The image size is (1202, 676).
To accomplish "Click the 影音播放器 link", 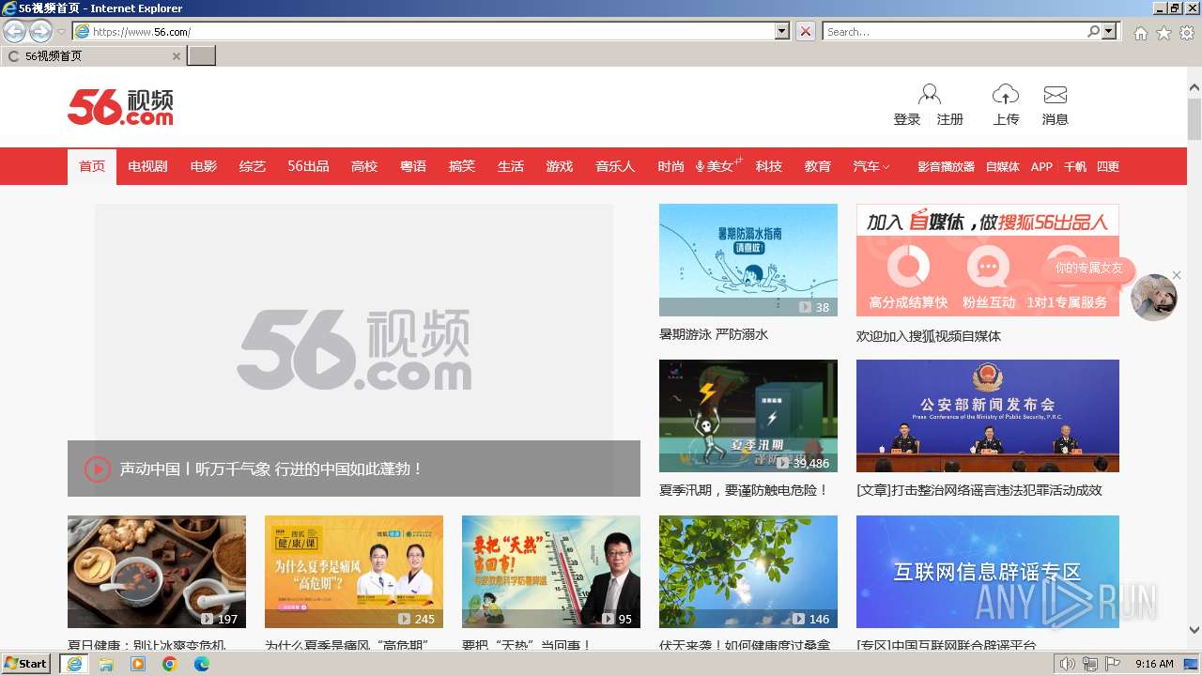I will tap(947, 166).
